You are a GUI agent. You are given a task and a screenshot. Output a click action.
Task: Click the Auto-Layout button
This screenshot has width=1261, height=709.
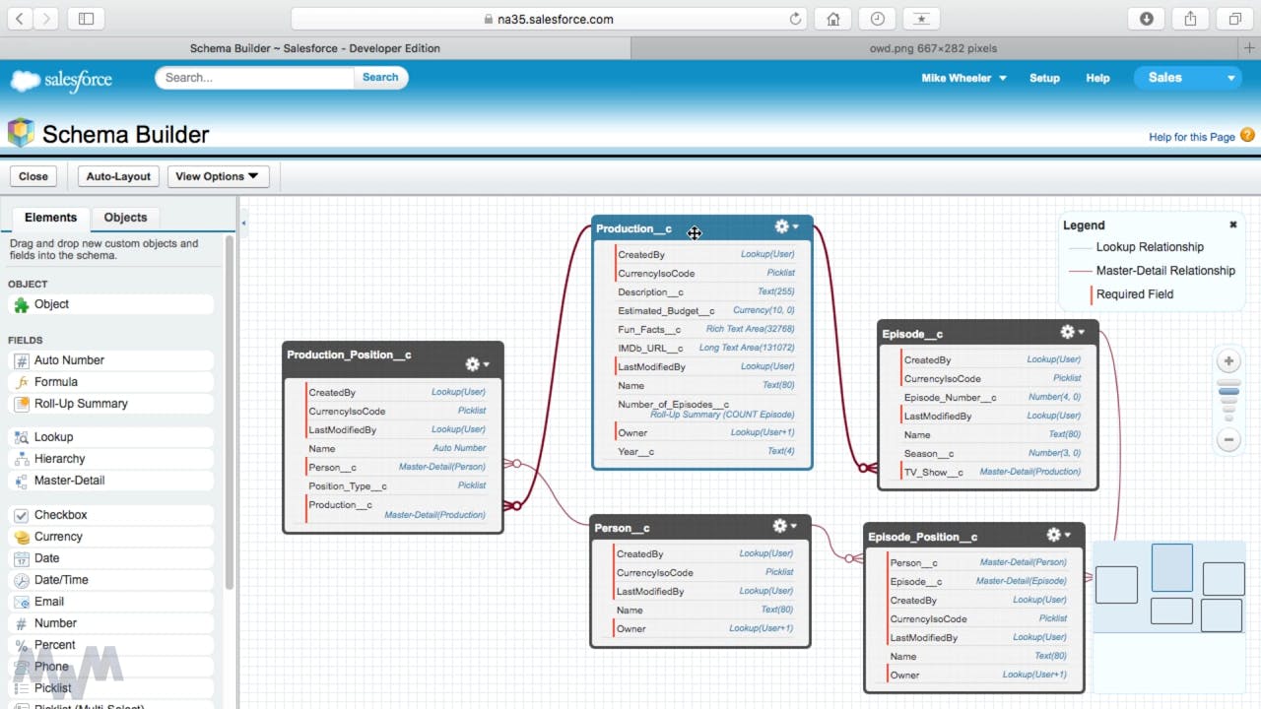(118, 176)
